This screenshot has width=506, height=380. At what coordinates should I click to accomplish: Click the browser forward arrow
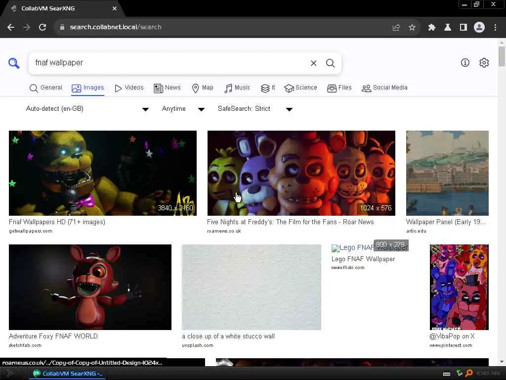[27, 27]
